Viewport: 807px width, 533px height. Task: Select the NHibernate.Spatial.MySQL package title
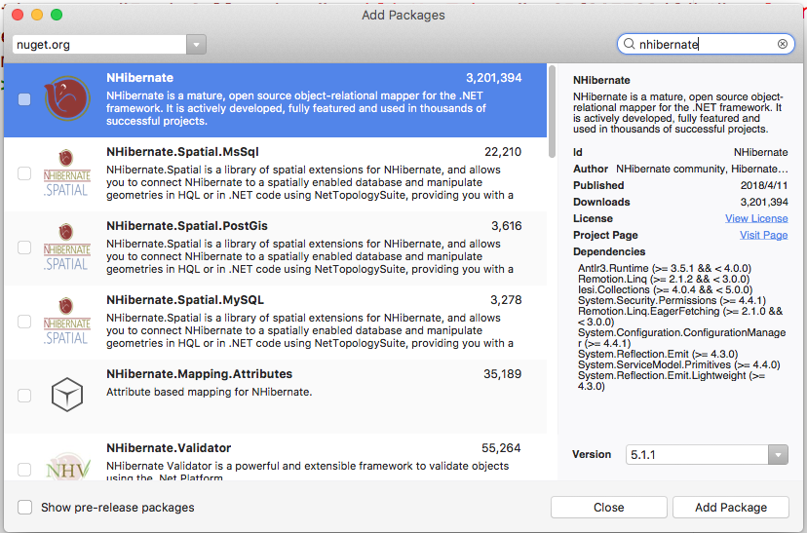185,300
